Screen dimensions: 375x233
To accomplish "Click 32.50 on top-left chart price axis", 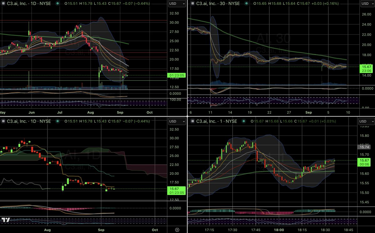I will point(174,13).
